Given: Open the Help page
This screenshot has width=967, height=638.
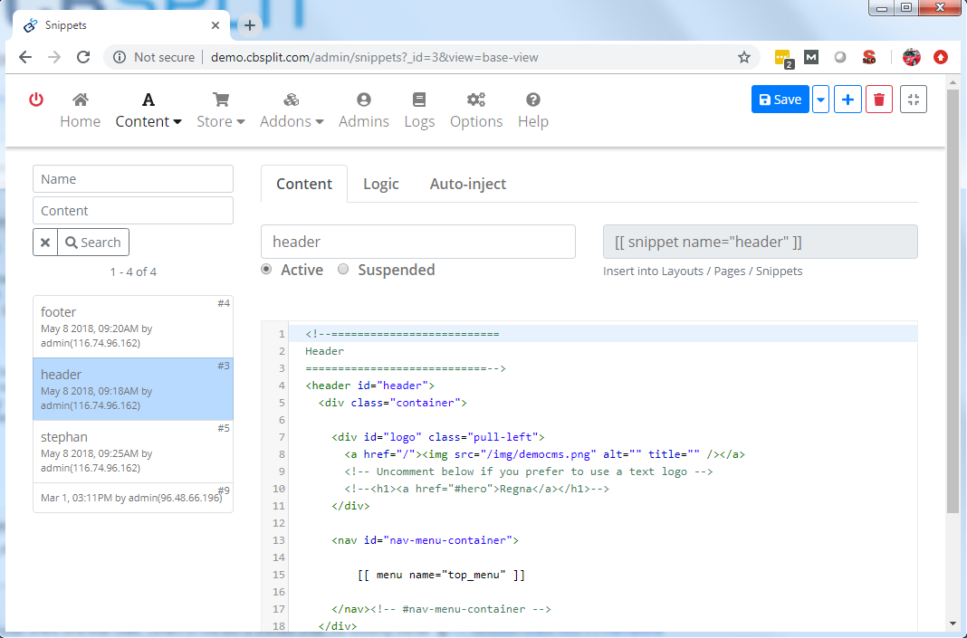Looking at the screenshot, I should [x=533, y=110].
